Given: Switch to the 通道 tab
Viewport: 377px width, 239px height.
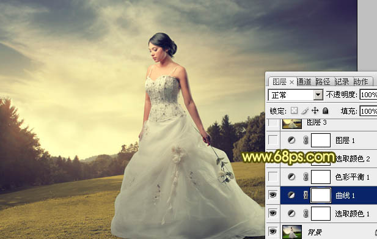Looking at the screenshot, I should coord(304,82).
